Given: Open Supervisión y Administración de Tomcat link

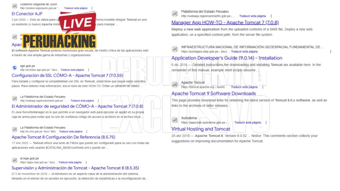Looking at the screenshot, I should [x=75, y=168].
